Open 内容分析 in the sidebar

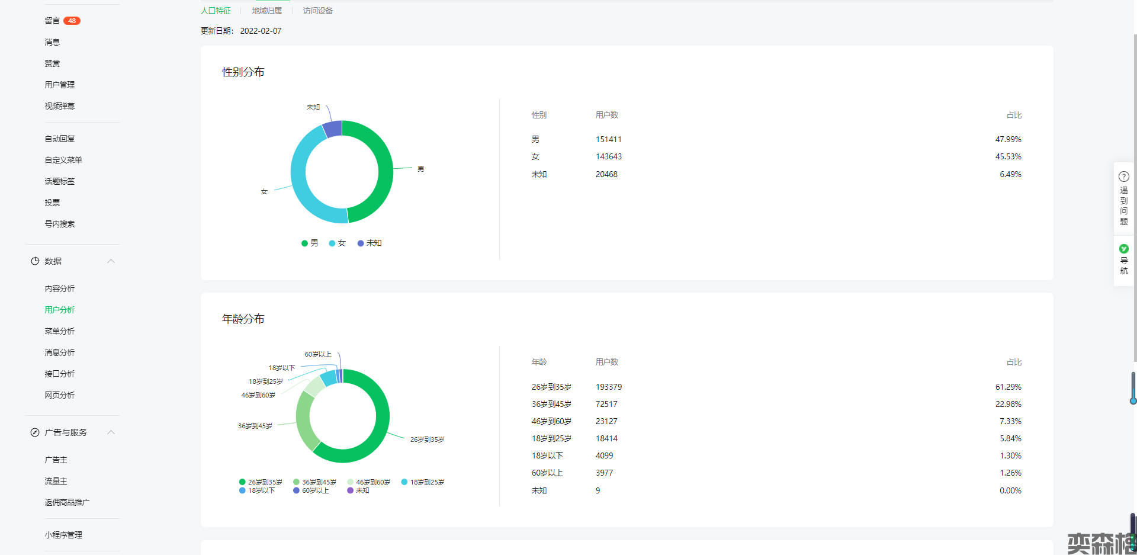pos(60,288)
